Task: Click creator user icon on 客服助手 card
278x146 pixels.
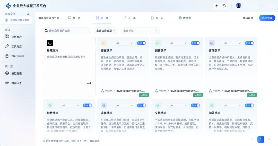Action: (210, 91)
